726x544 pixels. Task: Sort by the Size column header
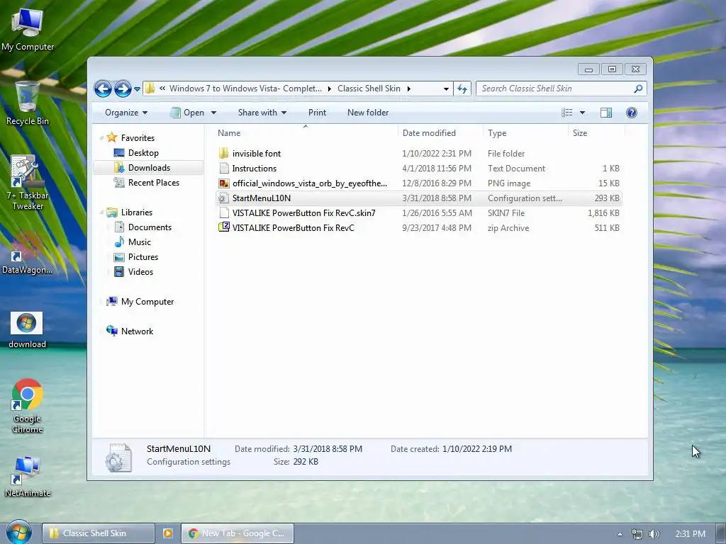596,132
